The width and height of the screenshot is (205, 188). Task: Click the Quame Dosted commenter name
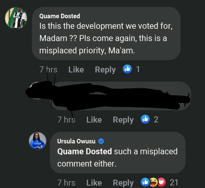tap(60, 16)
